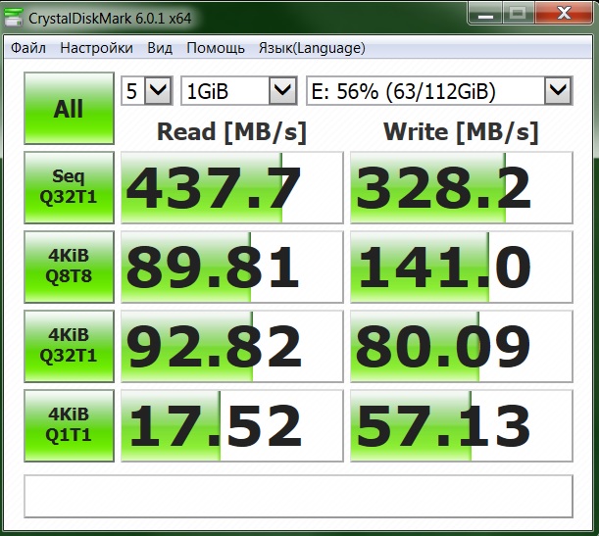599x536 pixels.
Task: Run the 4KiB Q32T1 test
Action: (x=70, y=346)
